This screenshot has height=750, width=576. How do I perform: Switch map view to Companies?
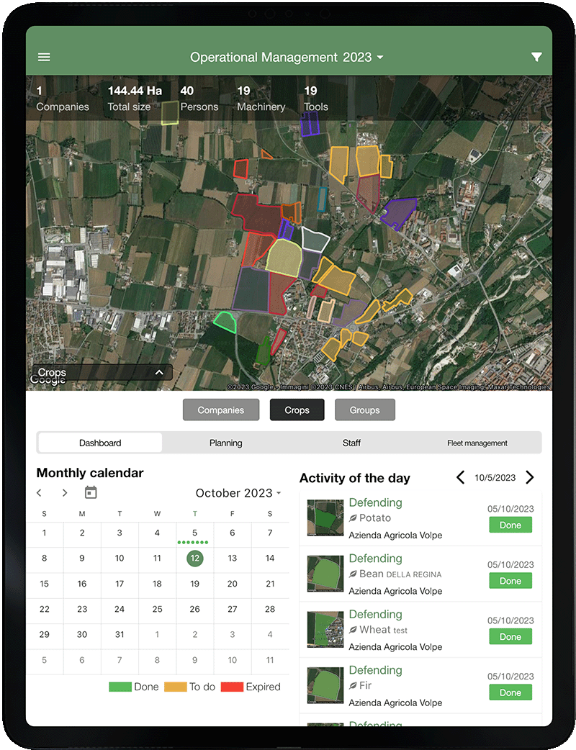click(x=221, y=410)
